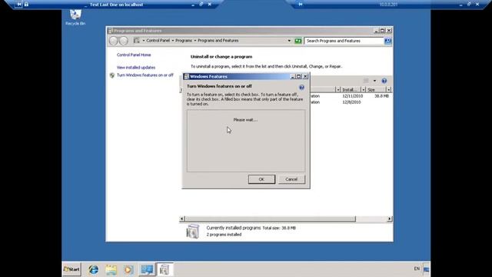Screen dimensions: 492x277
Task: Click the EN language indicator in taskbar
Action: (417, 269)
